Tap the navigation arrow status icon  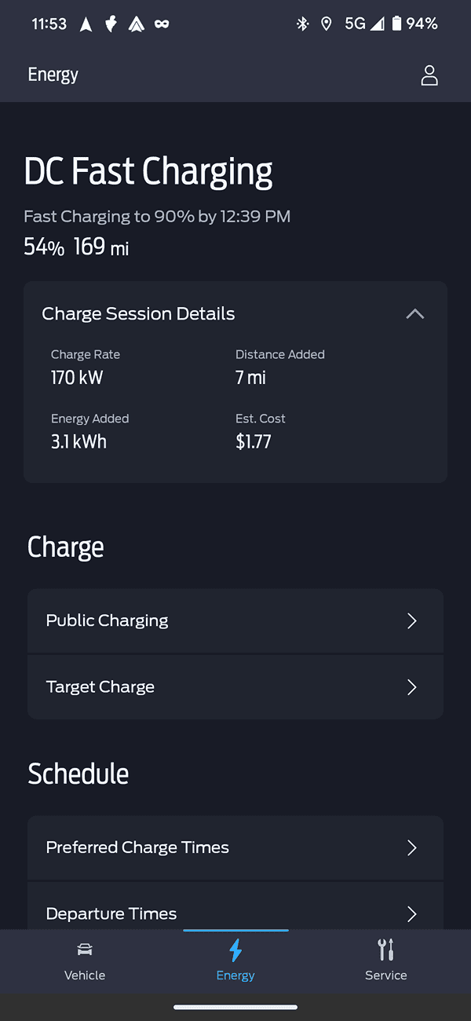click(x=86, y=24)
